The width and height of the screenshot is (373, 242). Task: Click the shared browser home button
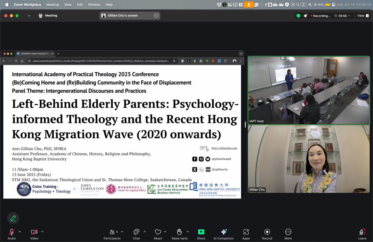22,61
